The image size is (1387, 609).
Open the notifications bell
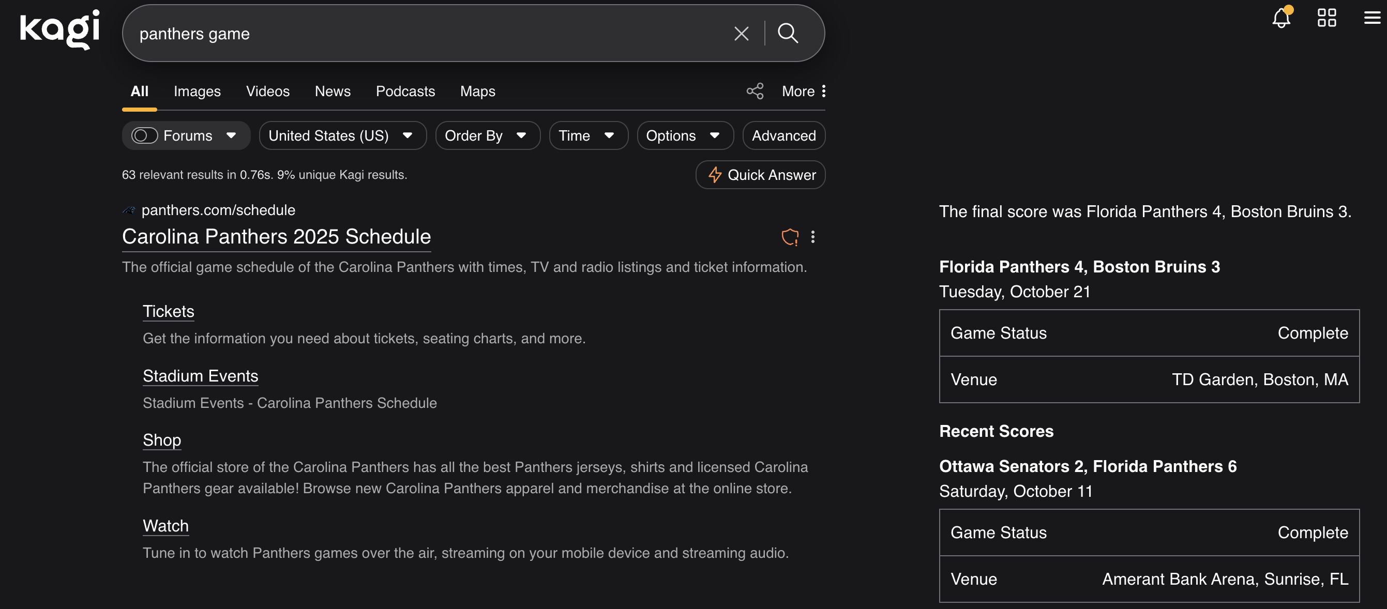point(1281,18)
